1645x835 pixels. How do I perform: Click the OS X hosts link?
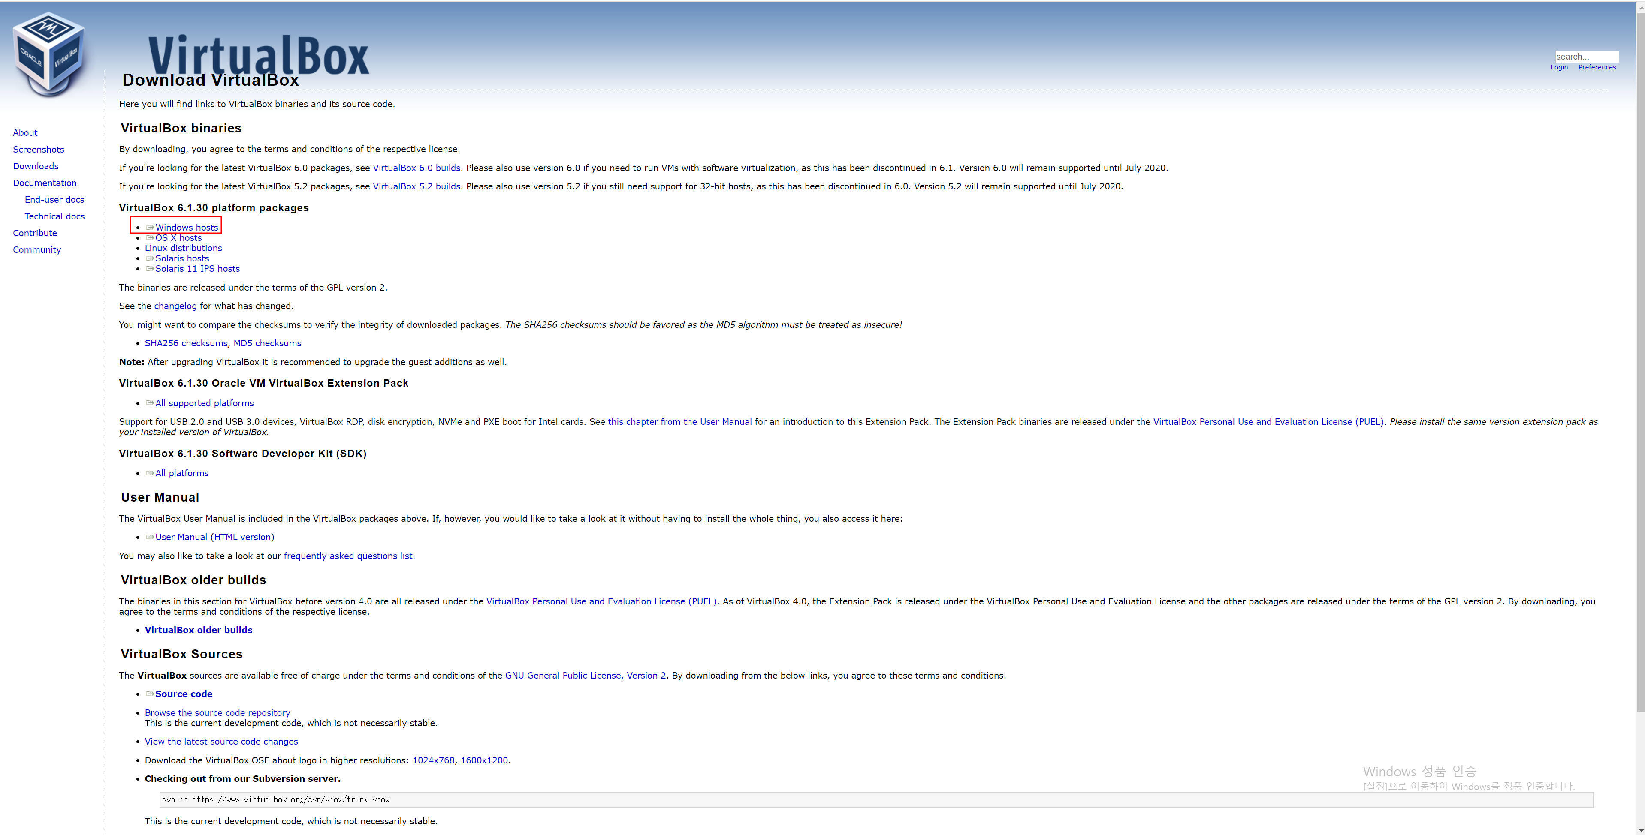178,237
